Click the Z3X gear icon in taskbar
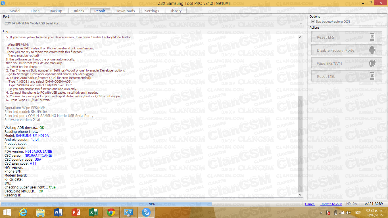This screenshot has height=218, width=388. (x=146, y=212)
